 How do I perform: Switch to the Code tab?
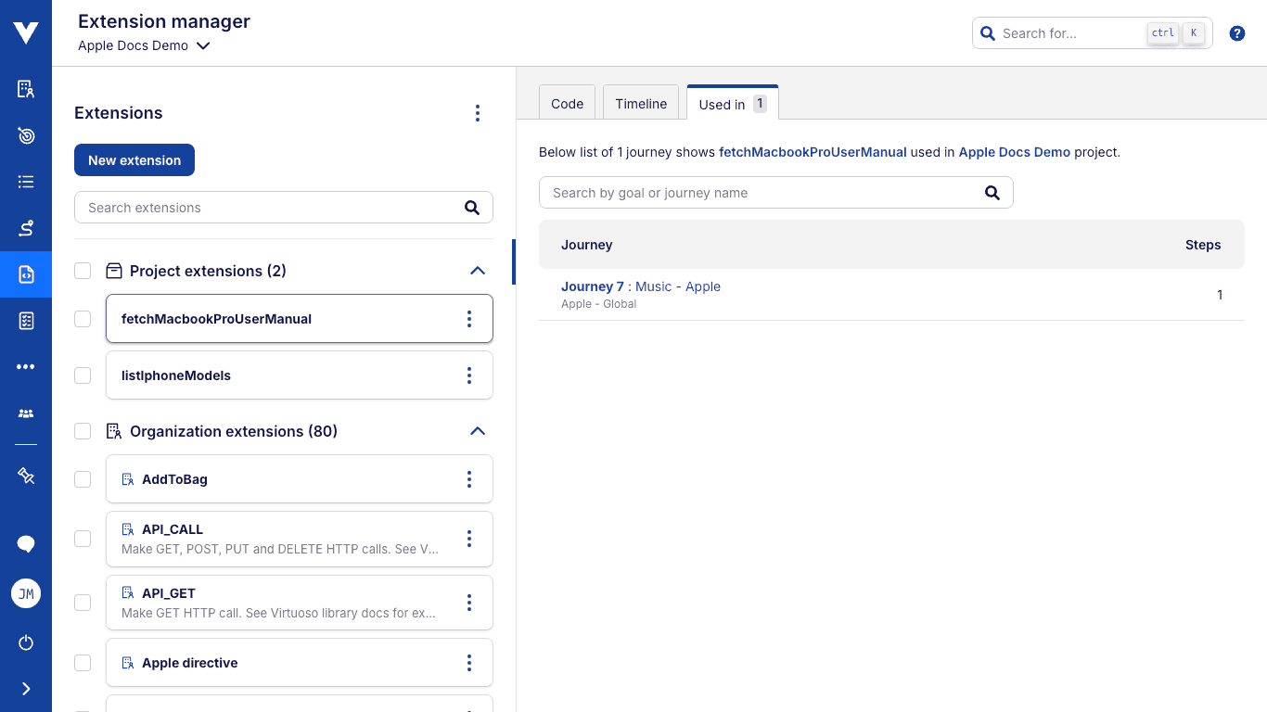pos(567,104)
